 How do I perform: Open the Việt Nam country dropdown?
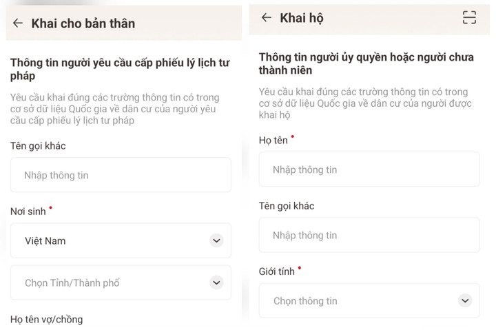click(121, 240)
